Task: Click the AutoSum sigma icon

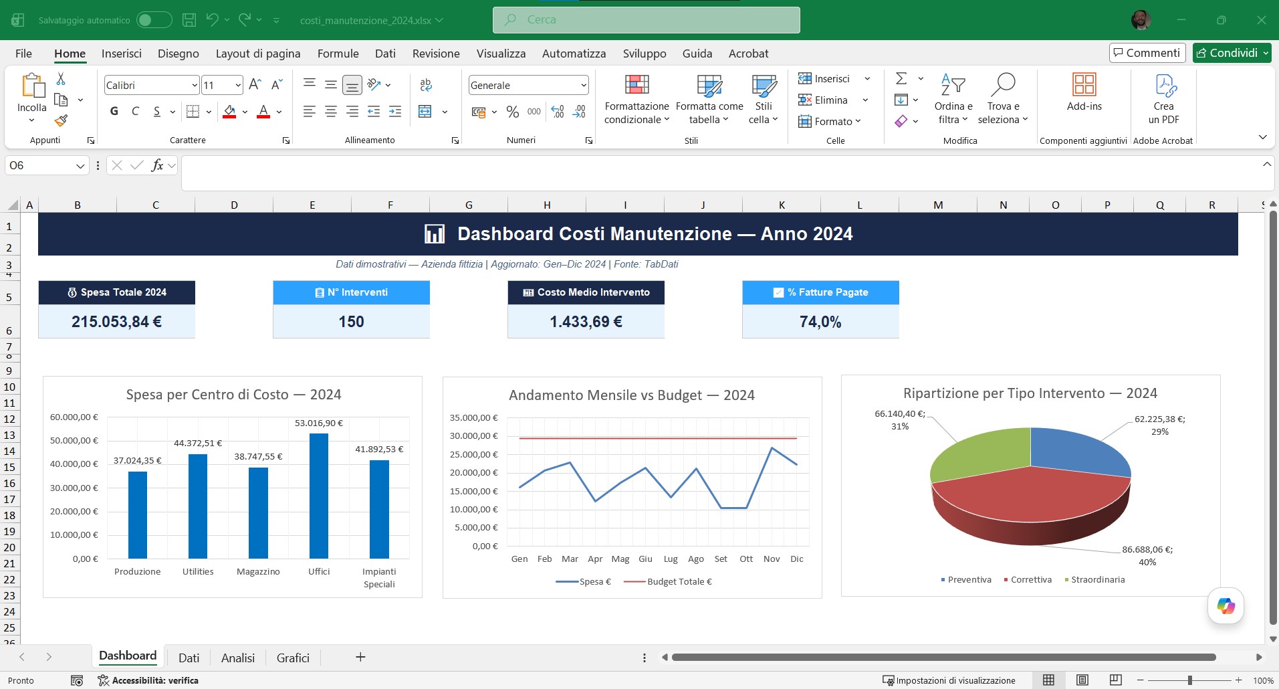Action: 901,78
